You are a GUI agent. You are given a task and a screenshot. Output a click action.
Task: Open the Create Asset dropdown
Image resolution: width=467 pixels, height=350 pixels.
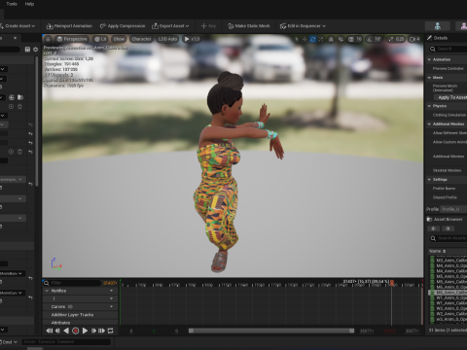point(18,26)
